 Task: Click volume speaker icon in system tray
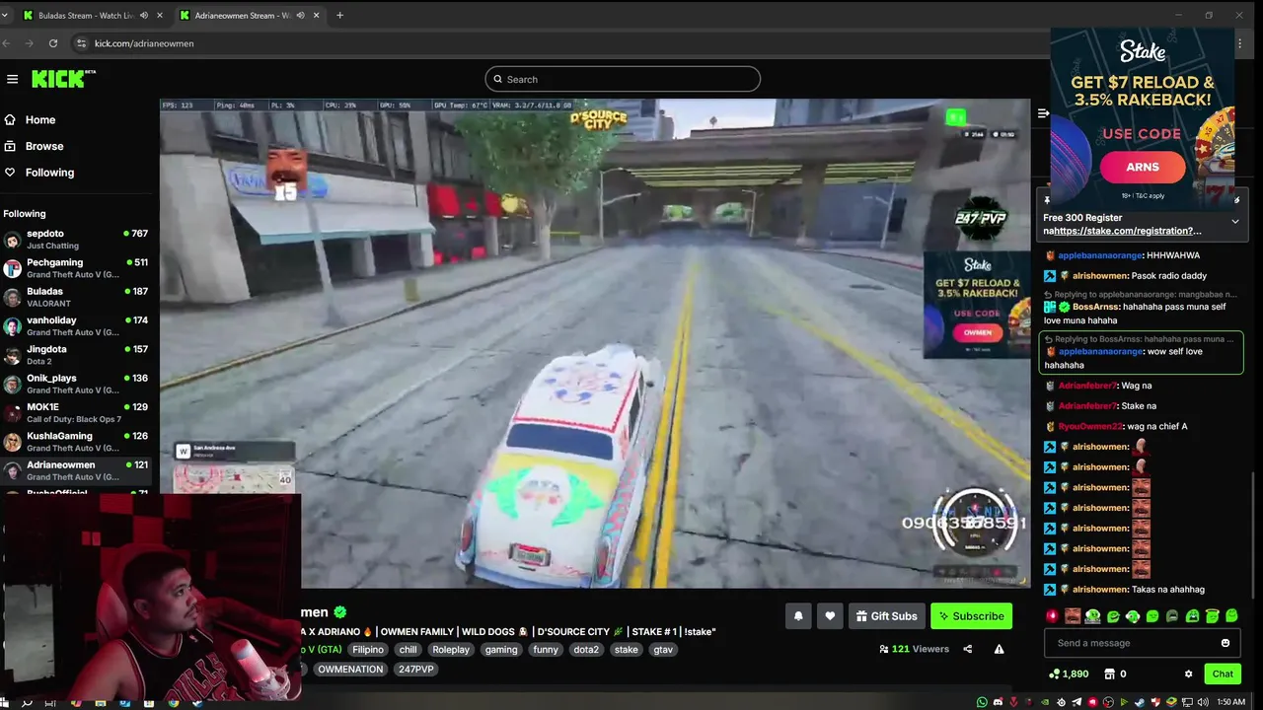[1203, 702]
